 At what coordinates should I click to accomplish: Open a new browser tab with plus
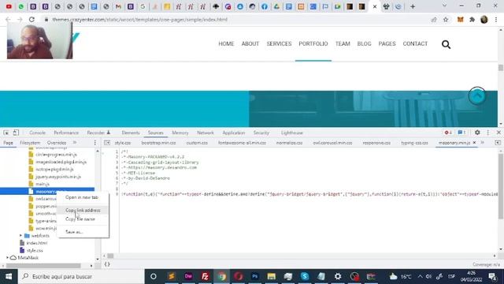click(x=413, y=6)
